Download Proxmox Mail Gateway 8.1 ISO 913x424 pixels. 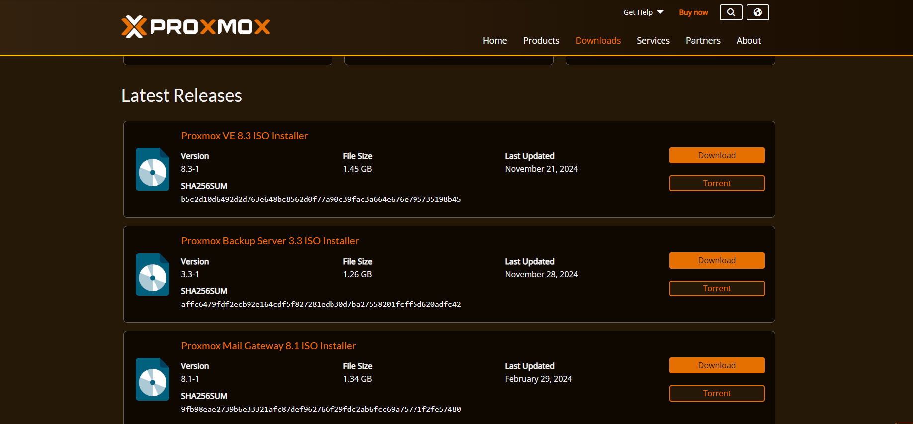(x=717, y=365)
